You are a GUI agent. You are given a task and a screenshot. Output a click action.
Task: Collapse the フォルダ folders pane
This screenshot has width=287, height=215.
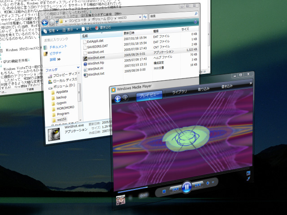(x=78, y=68)
